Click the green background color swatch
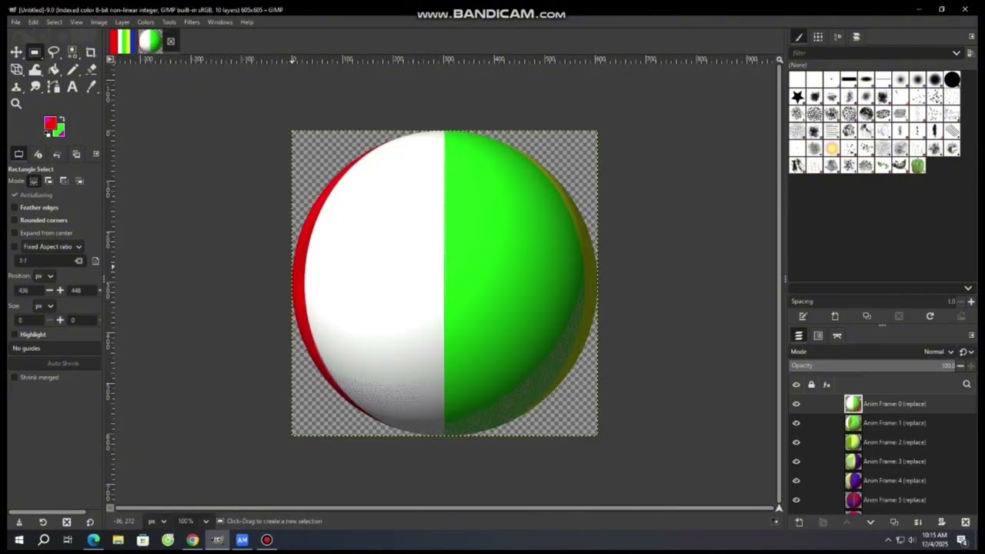Screen dimensions: 985x554 tap(59, 131)
